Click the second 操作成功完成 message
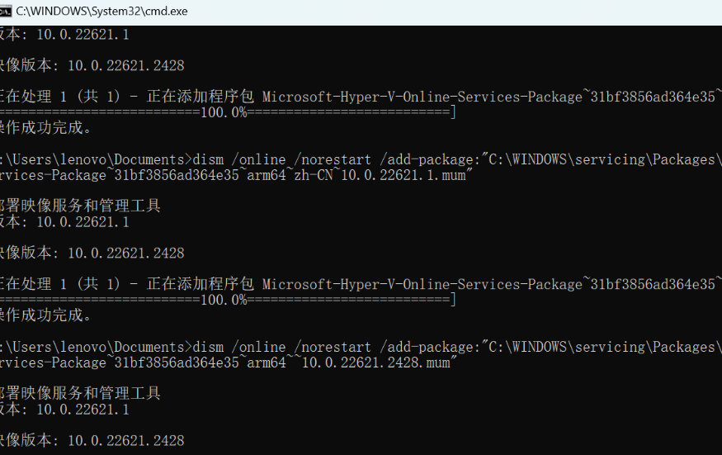722x455 pixels. tap(46, 315)
